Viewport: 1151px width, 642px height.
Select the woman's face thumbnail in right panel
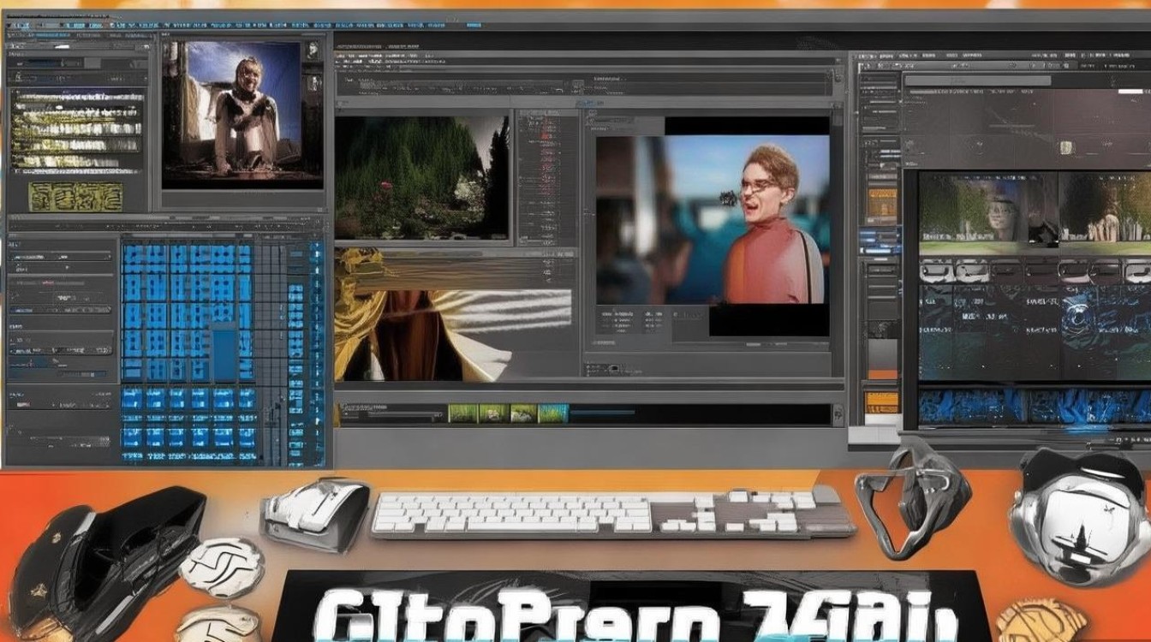click(x=1002, y=210)
